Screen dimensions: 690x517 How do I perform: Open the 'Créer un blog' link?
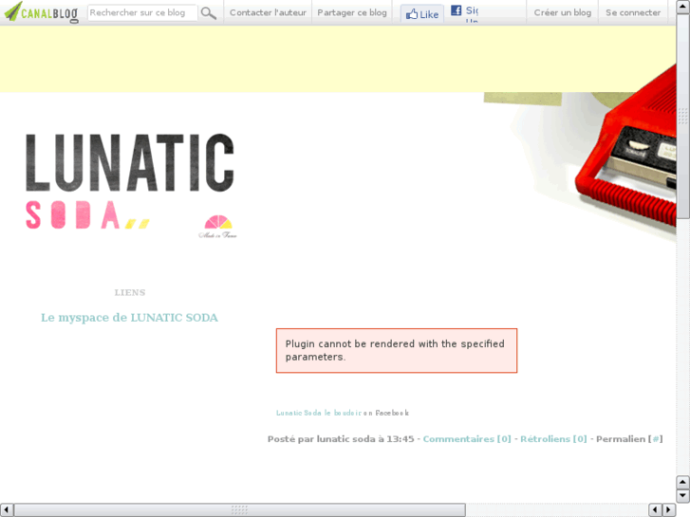[x=563, y=12]
